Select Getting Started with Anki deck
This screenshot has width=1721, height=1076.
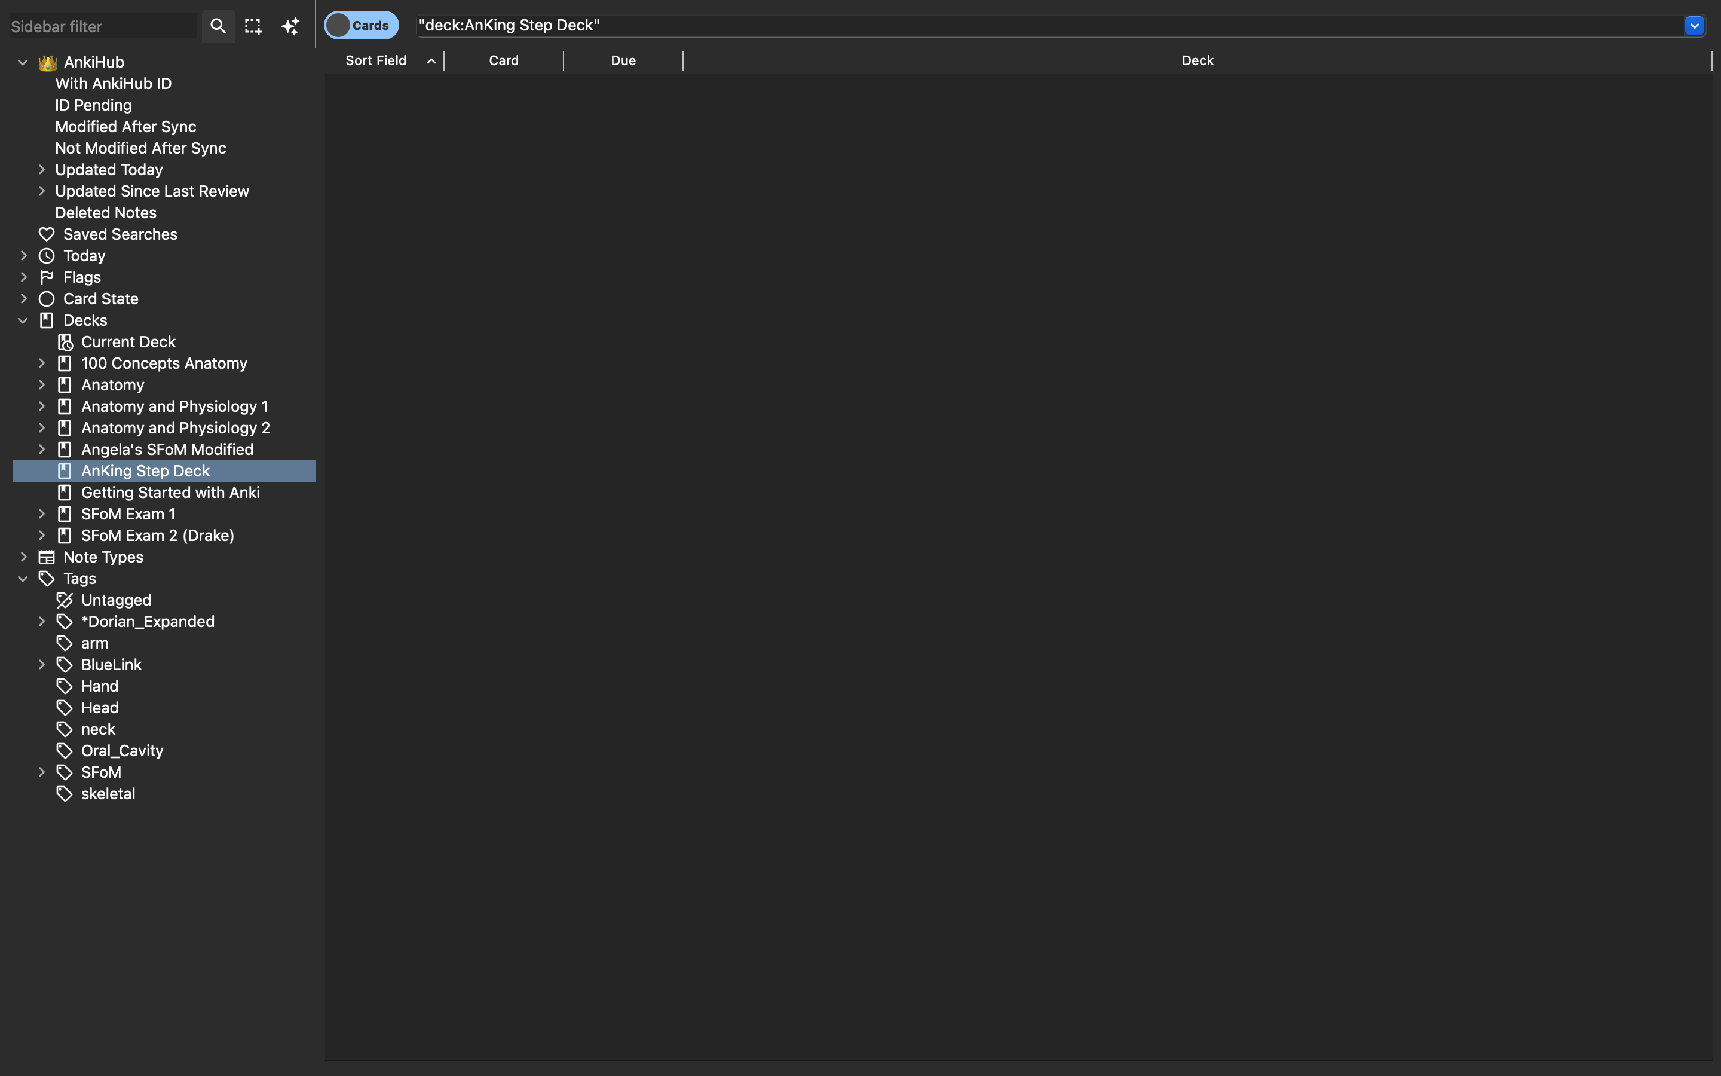170,493
